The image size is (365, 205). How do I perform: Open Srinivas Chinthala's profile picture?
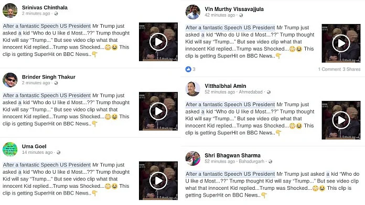coord(10,10)
